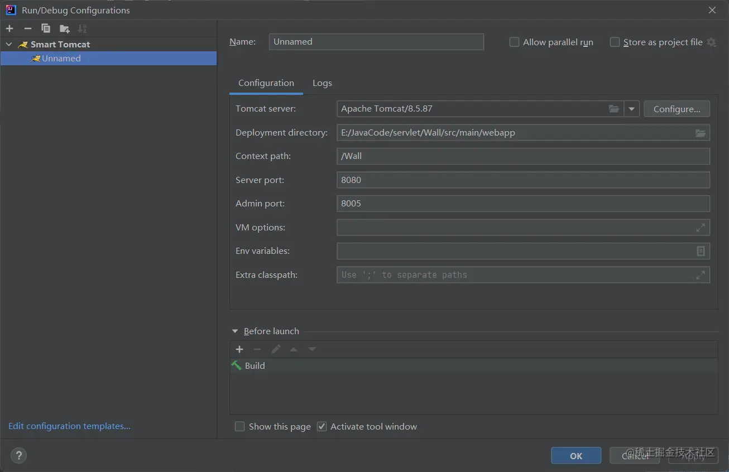Viewport: 729px width, 472px height.
Task: Save configuration into new folder
Action: coord(65,28)
